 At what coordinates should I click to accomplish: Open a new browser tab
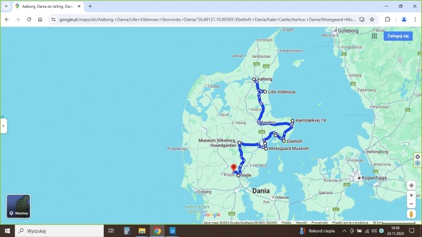(x=90, y=6)
